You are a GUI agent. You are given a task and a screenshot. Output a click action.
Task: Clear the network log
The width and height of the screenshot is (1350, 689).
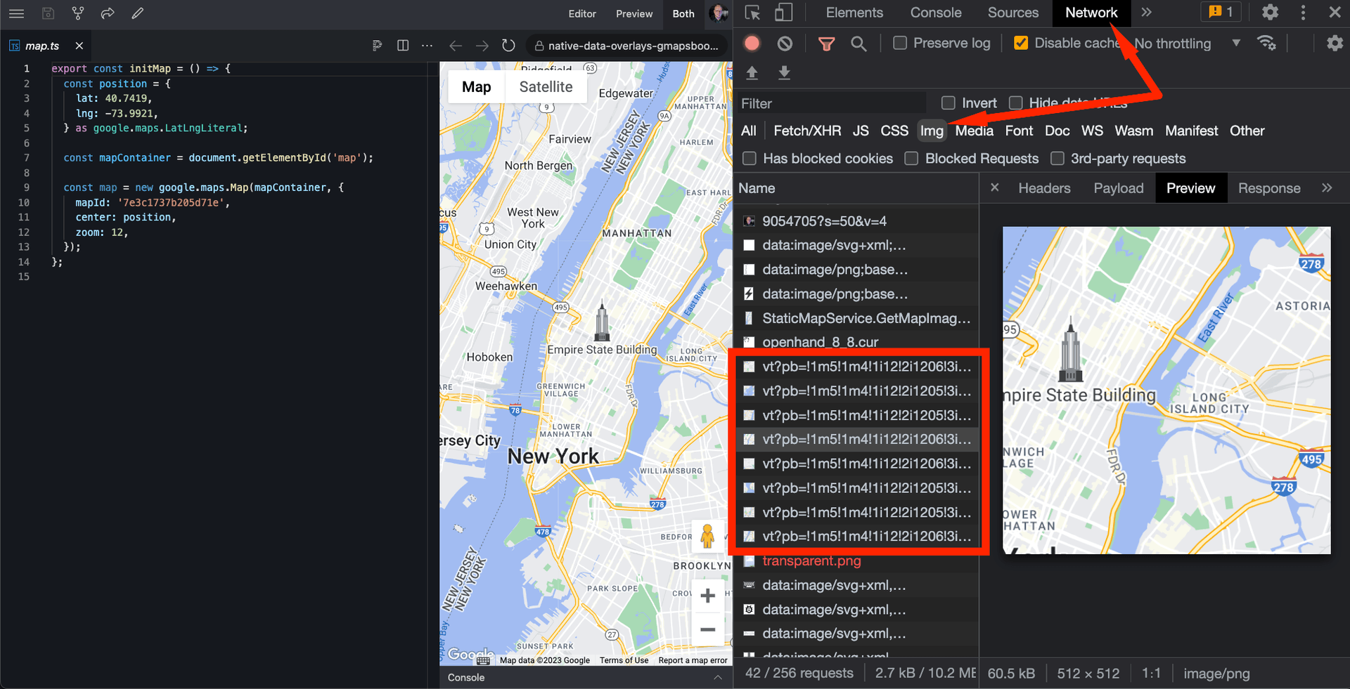pyautogui.click(x=785, y=44)
